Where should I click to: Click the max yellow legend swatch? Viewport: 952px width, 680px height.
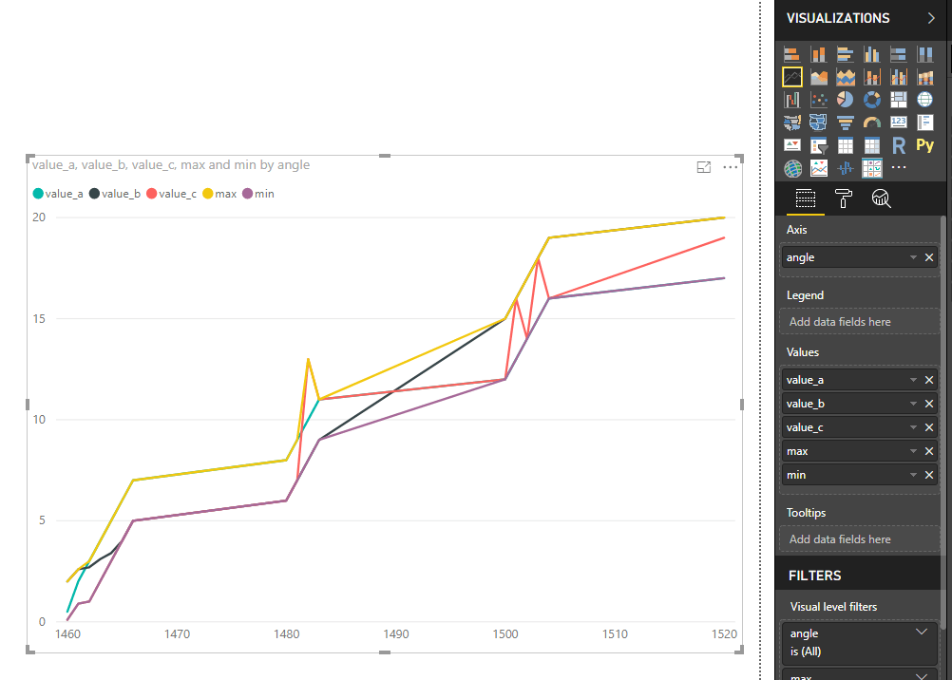pos(208,194)
